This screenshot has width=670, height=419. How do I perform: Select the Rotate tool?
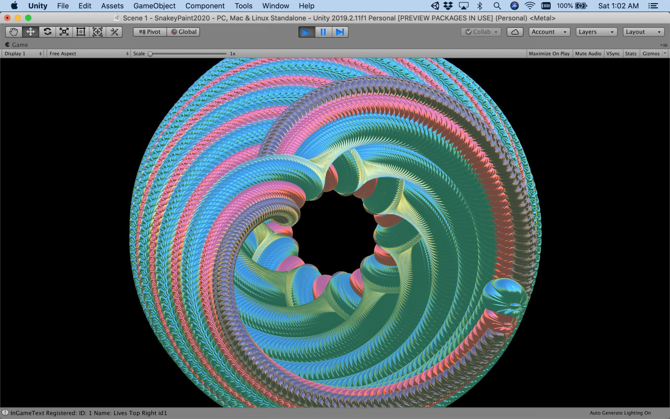(x=47, y=32)
